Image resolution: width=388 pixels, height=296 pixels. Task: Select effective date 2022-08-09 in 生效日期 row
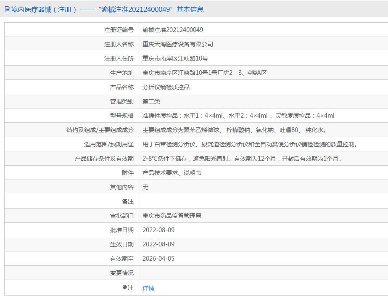[x=158, y=245]
